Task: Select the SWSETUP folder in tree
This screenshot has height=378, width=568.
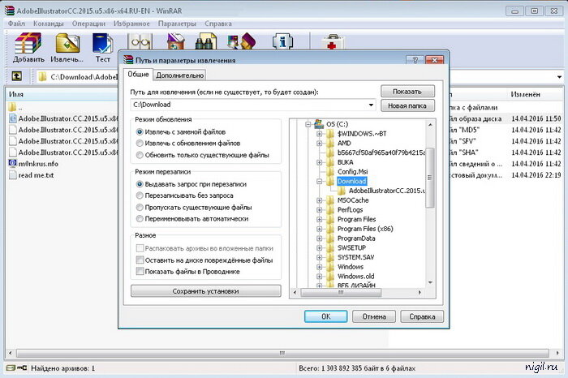Action: [x=351, y=247]
